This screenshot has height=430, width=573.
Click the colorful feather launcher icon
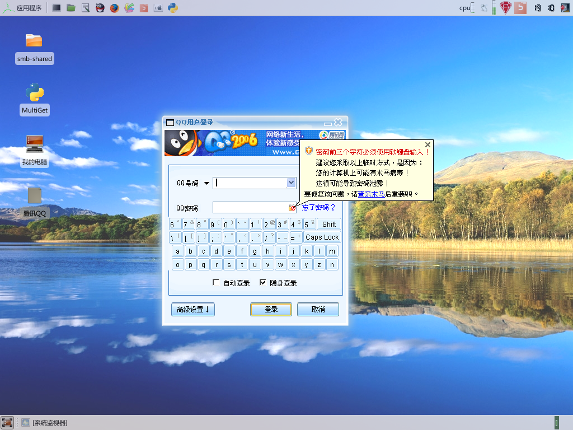pyautogui.click(x=129, y=8)
